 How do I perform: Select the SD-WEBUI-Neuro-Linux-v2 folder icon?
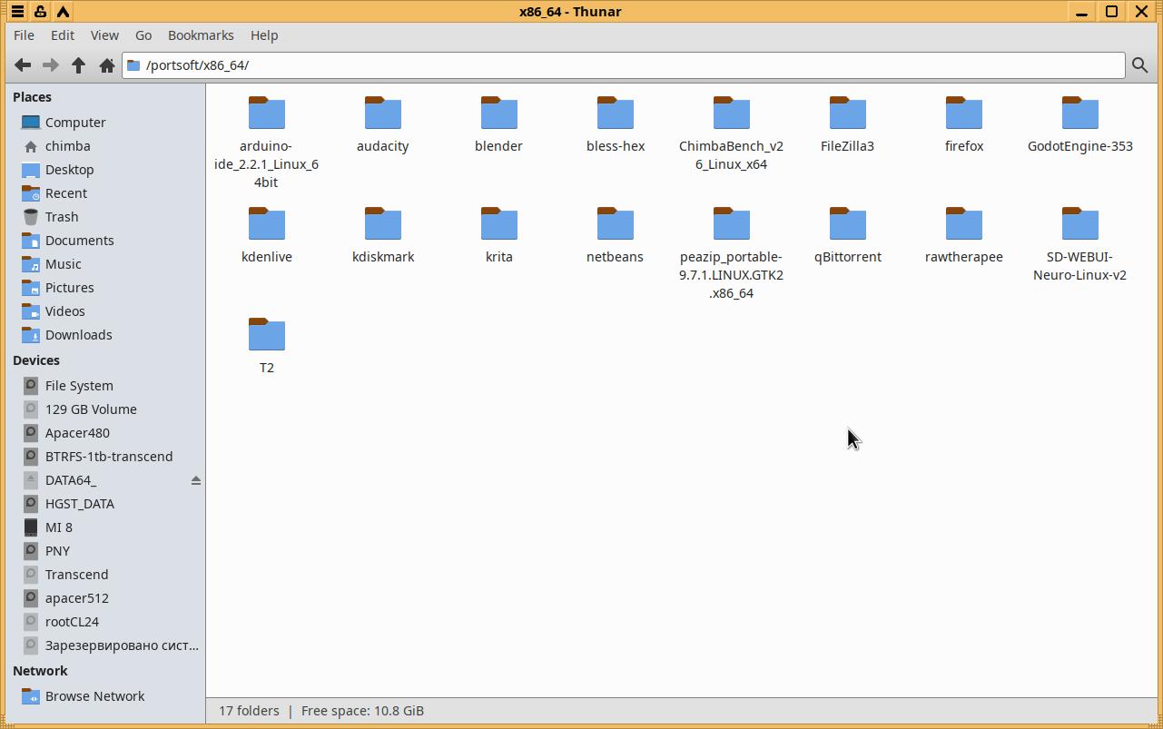[1080, 224]
